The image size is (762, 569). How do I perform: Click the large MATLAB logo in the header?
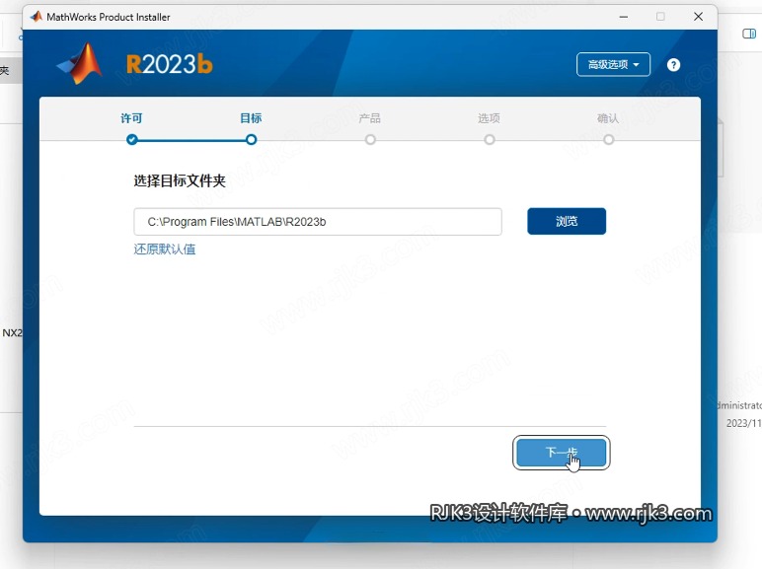tap(80, 63)
